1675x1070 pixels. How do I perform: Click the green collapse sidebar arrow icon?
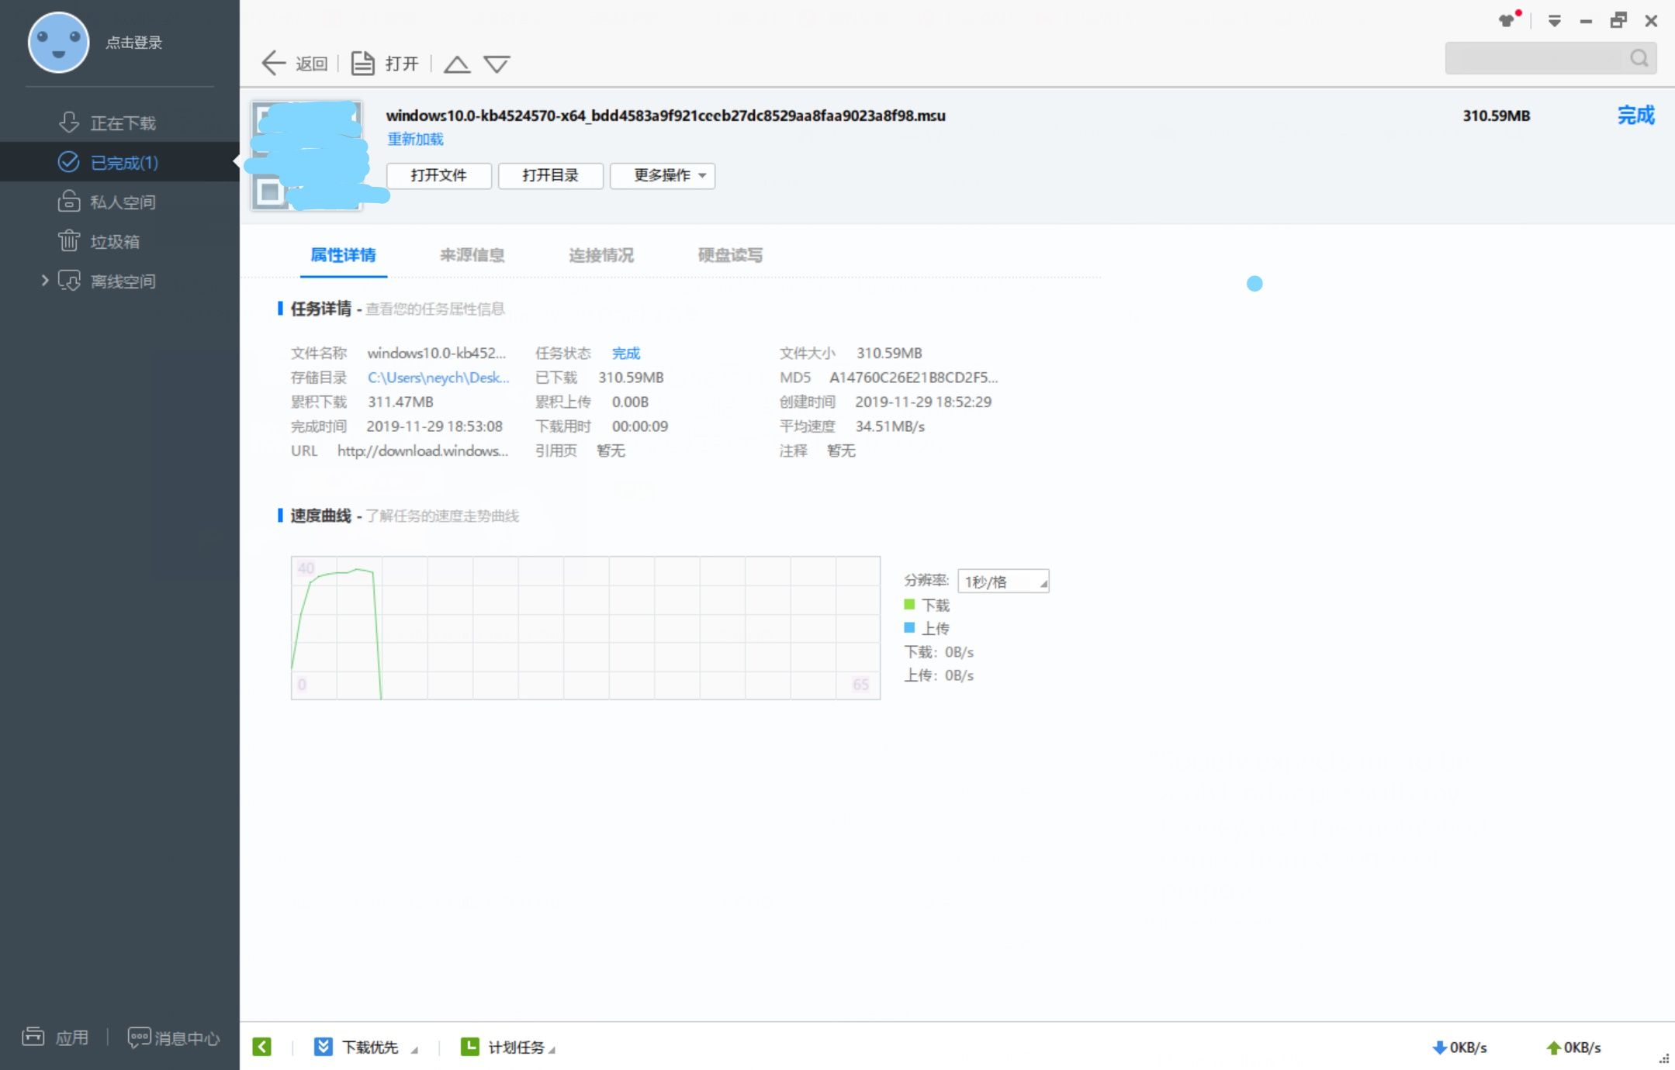[262, 1047]
